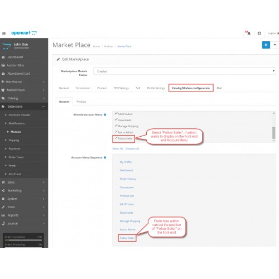This screenshot has width=279, height=279.
Task: Click info icon beside Account Menu Sequence
Action: pyautogui.click(x=105, y=157)
